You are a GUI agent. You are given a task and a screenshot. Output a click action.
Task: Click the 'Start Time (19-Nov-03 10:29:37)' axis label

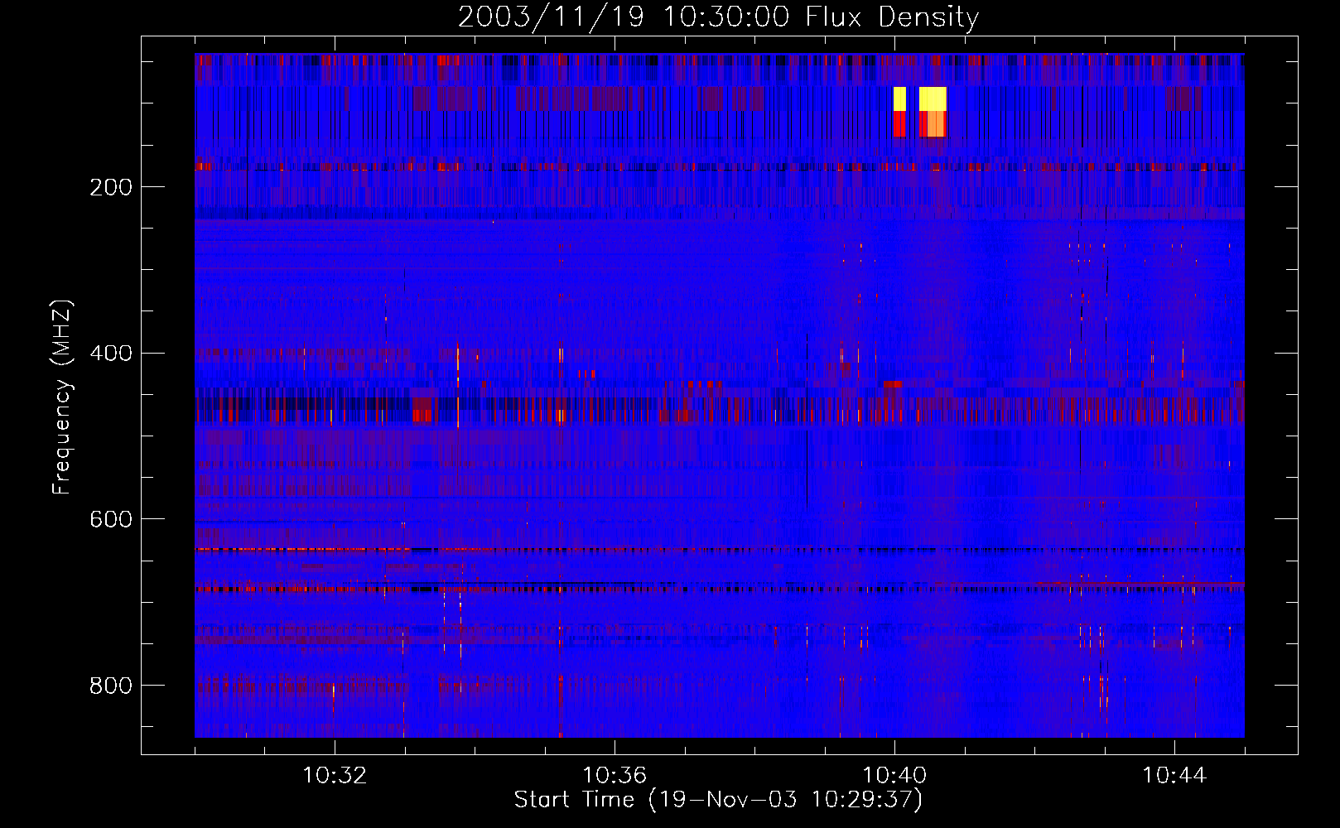[x=718, y=800]
